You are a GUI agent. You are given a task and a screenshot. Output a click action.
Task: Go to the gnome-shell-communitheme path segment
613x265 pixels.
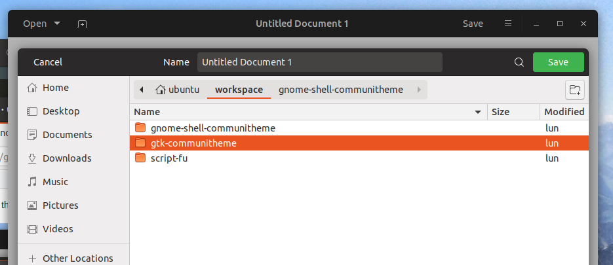click(x=340, y=90)
